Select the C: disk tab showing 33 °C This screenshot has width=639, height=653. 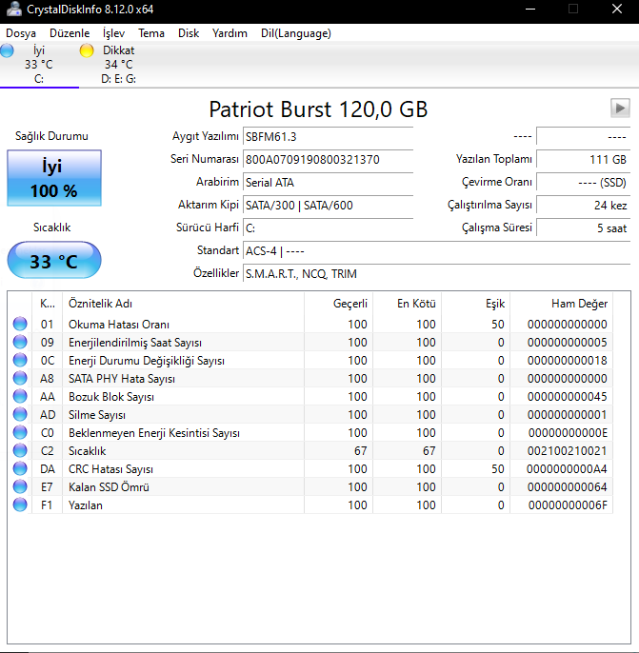[39, 65]
